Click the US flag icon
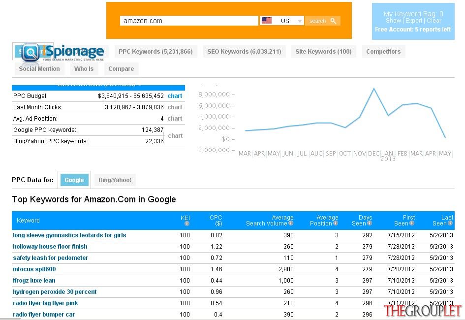This screenshot has height=320, width=465. tap(267, 21)
